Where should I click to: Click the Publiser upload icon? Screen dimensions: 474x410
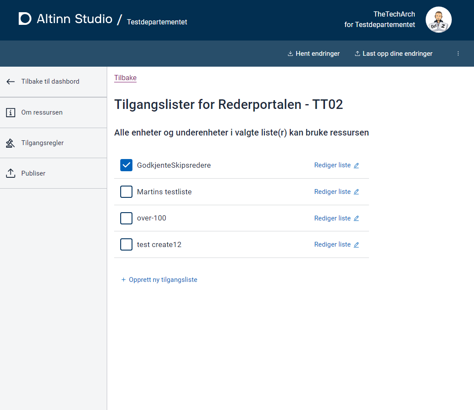click(x=10, y=173)
